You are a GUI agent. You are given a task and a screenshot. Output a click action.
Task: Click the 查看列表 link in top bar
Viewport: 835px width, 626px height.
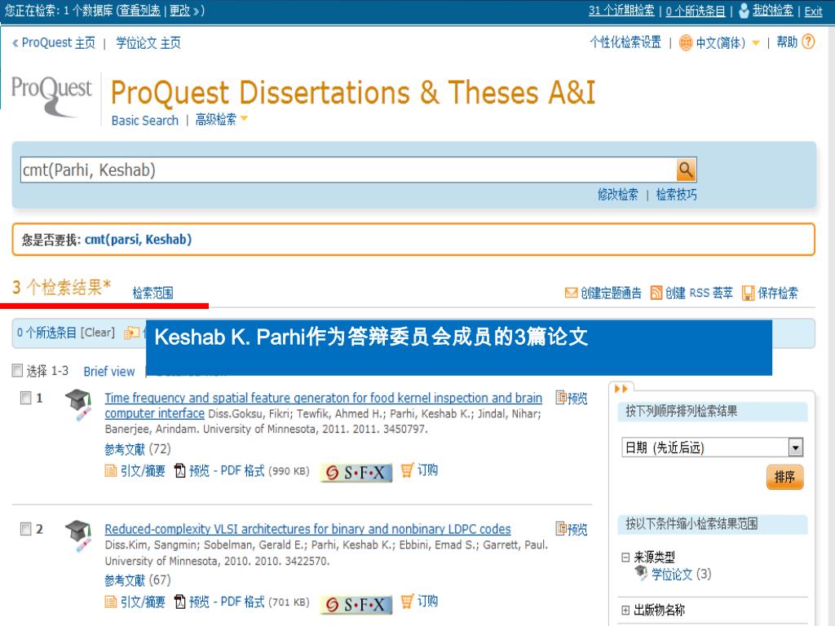coord(140,11)
